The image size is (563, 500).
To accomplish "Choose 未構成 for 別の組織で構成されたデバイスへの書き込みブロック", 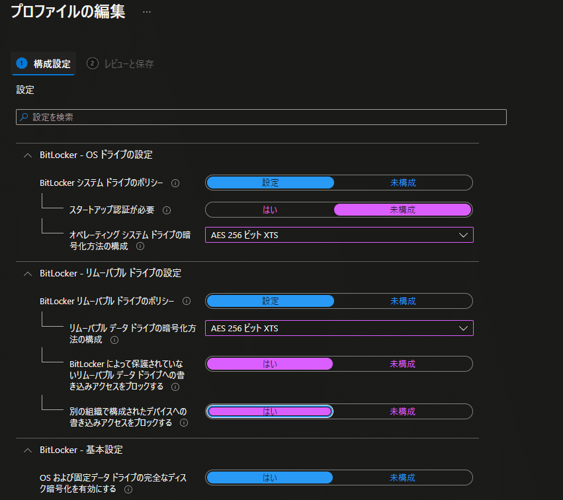I will click(x=402, y=411).
